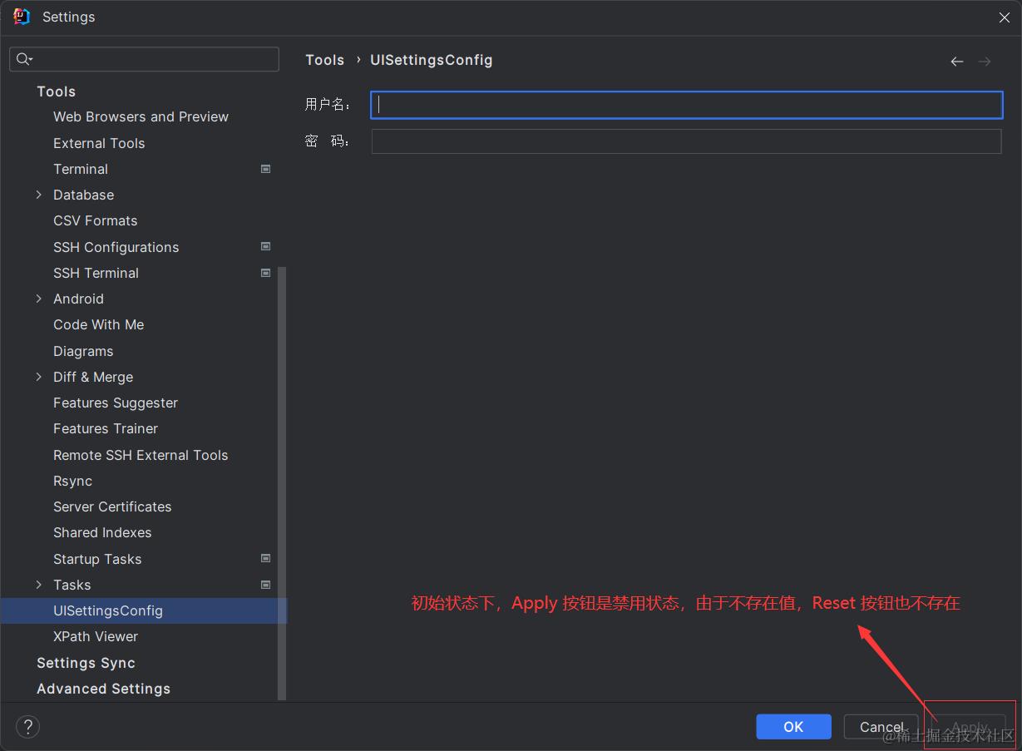Open External Tools settings
The width and height of the screenshot is (1022, 751).
click(99, 143)
